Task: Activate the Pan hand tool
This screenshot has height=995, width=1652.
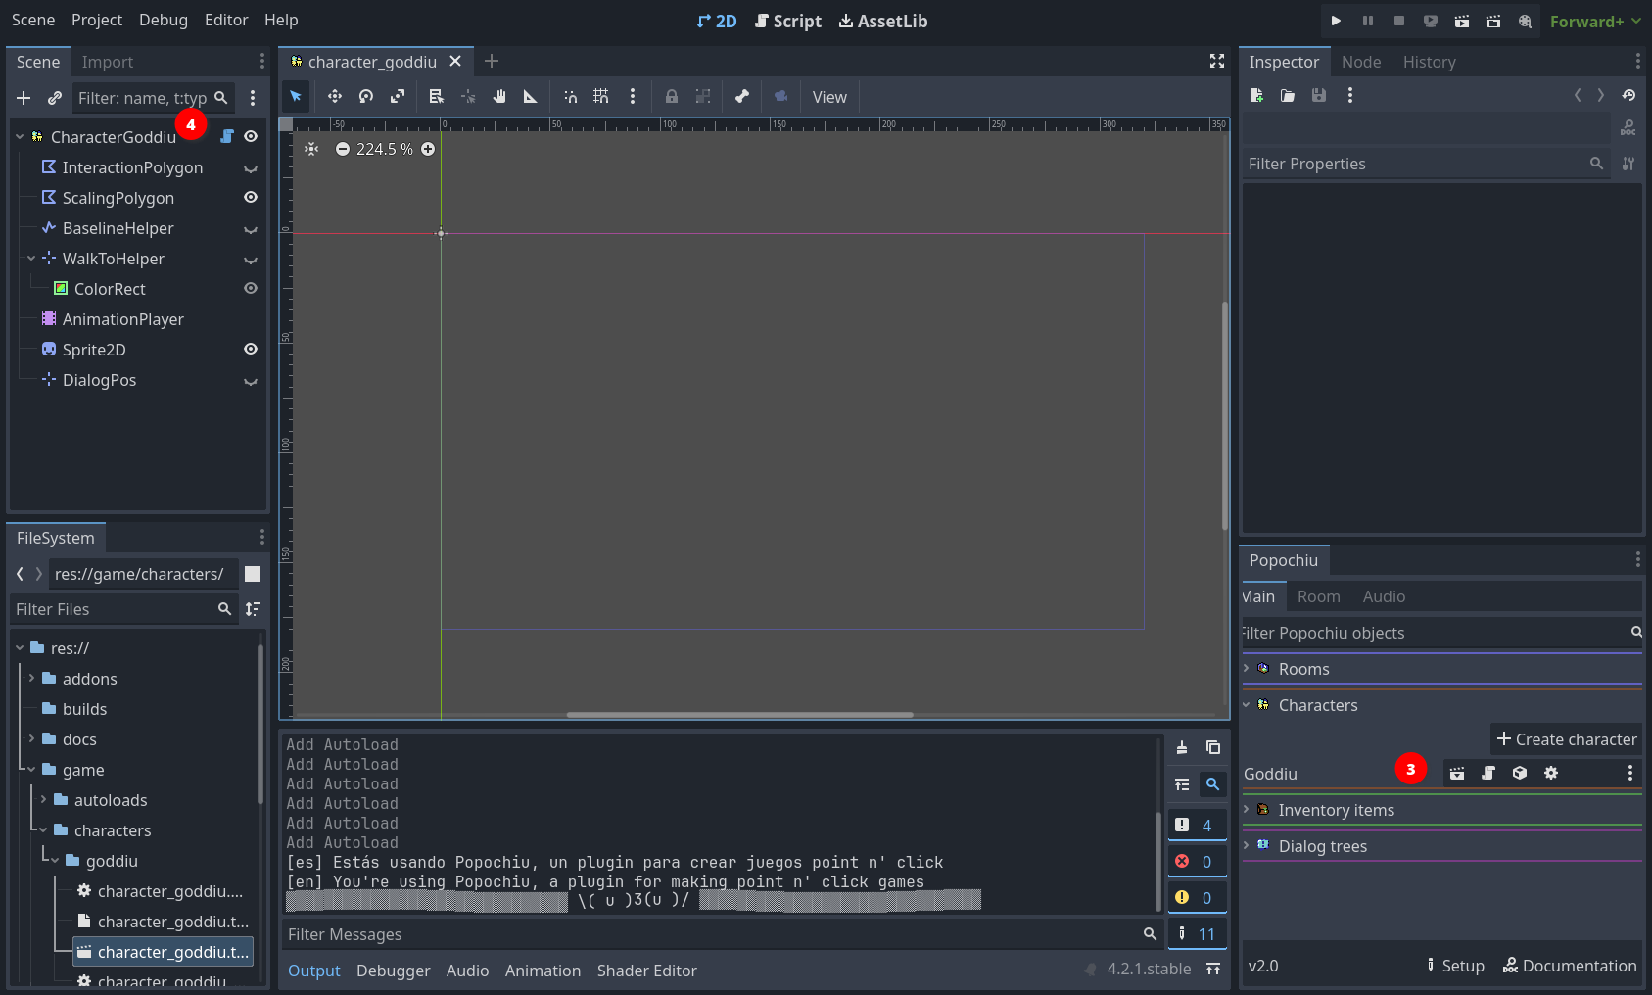Action: point(499,96)
